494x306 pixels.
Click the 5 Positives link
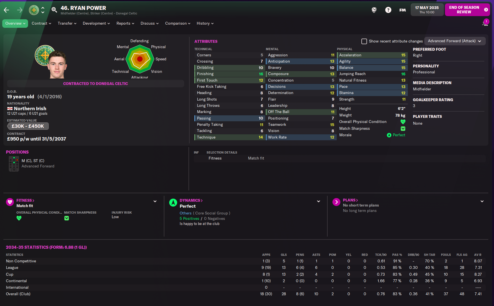pos(189,218)
